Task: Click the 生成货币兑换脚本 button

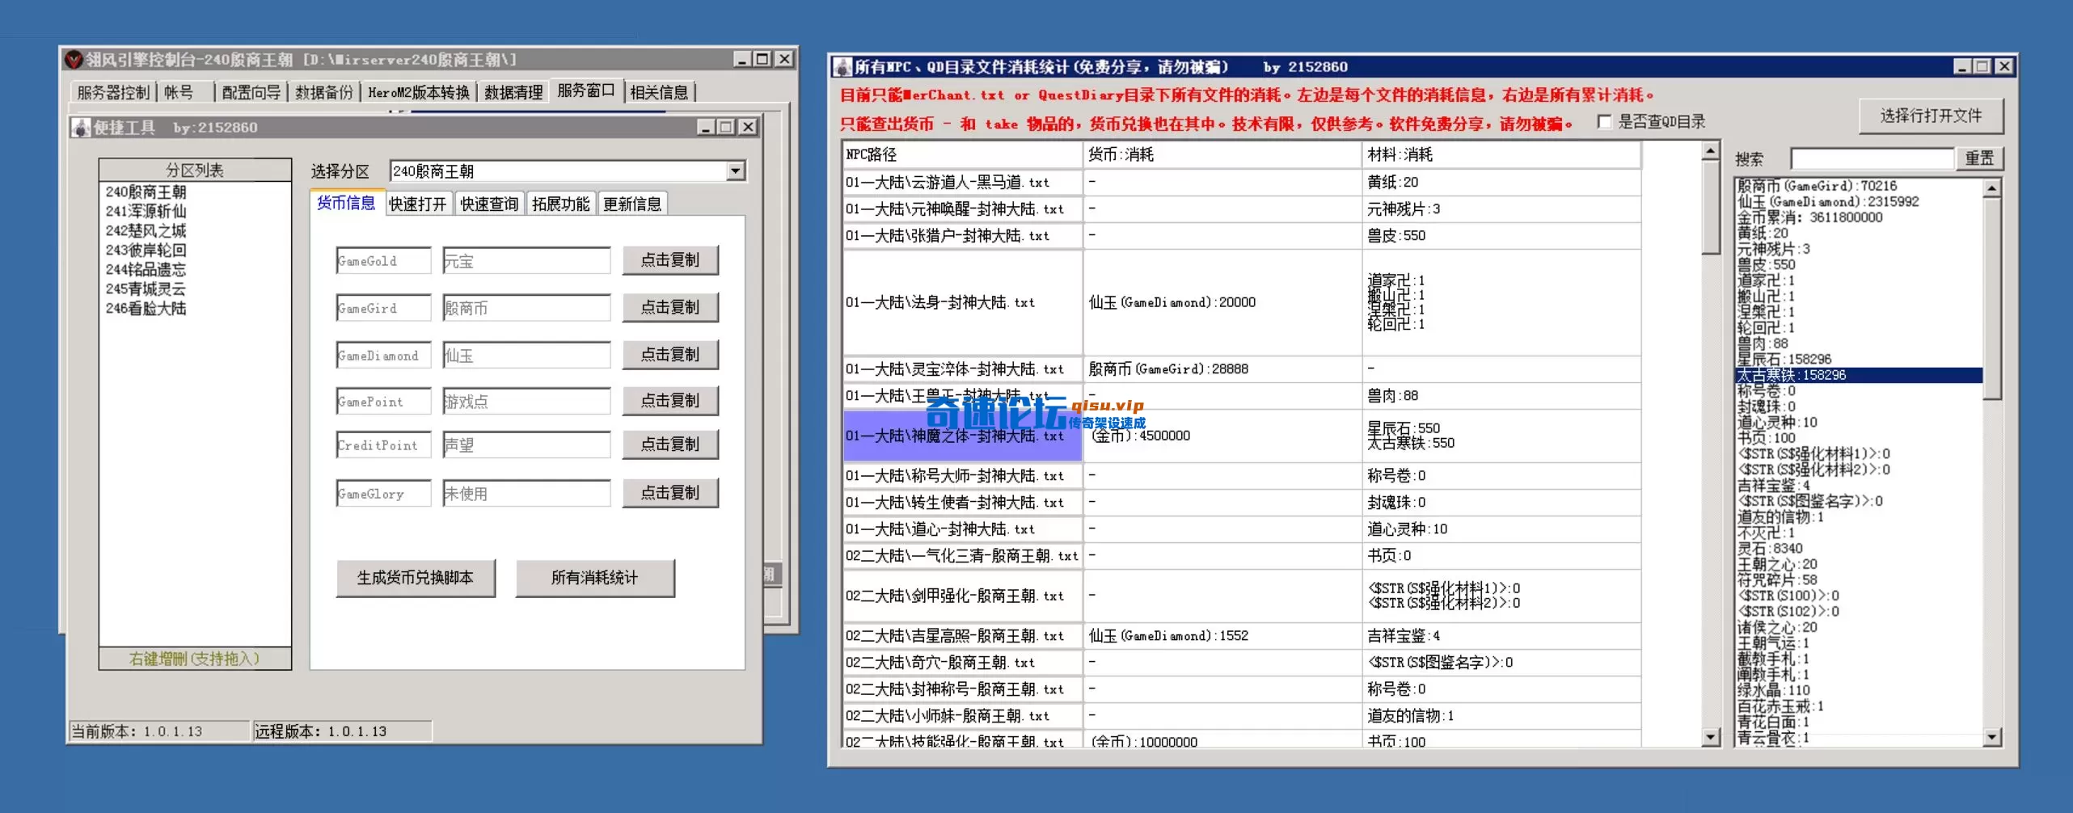Action: (x=416, y=578)
